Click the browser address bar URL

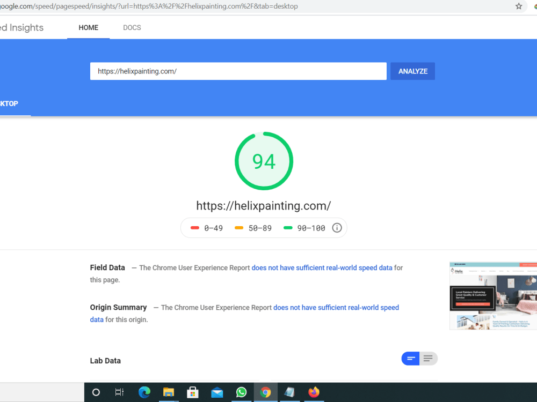coord(149,6)
